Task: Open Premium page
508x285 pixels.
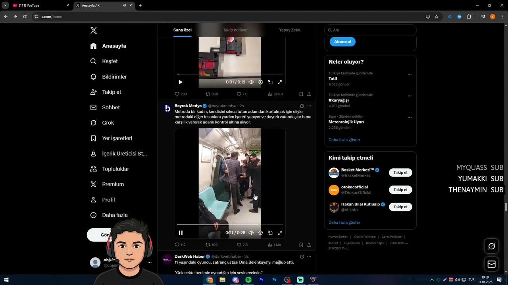Action: point(107,184)
